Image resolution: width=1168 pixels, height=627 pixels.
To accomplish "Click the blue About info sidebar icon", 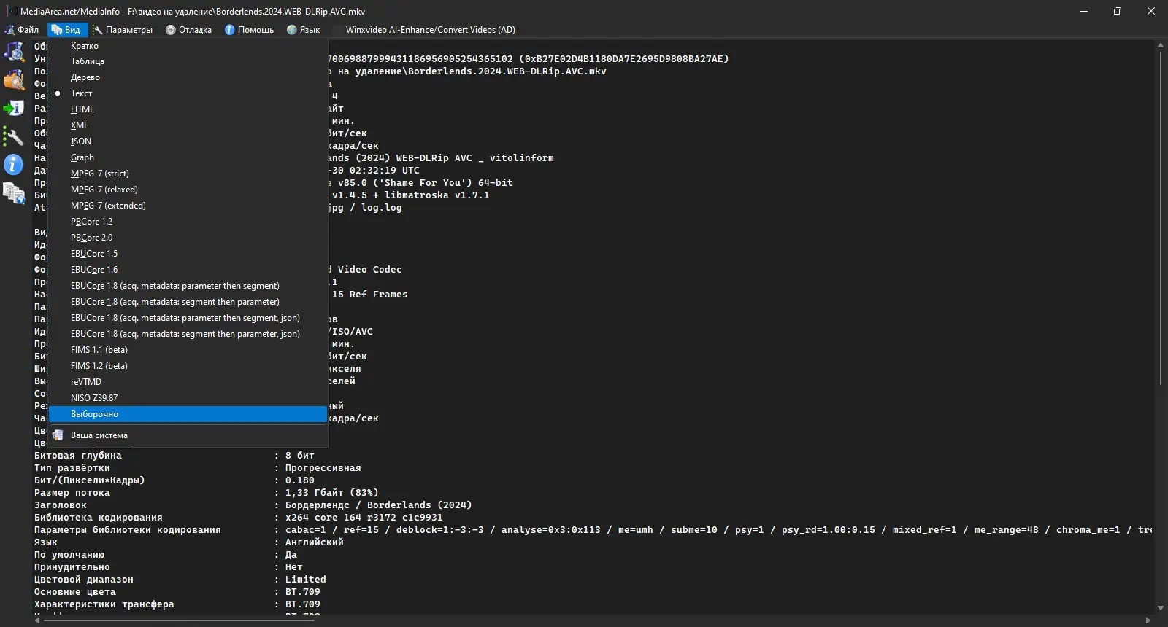I will (x=14, y=165).
